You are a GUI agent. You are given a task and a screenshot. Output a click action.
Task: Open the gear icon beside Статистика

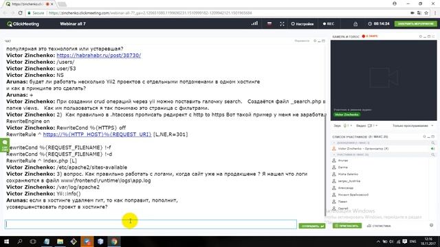click(x=431, y=225)
